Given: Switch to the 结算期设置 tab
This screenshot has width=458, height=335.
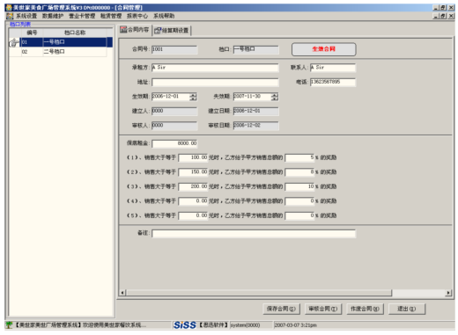Looking at the screenshot, I should pyautogui.click(x=172, y=30).
